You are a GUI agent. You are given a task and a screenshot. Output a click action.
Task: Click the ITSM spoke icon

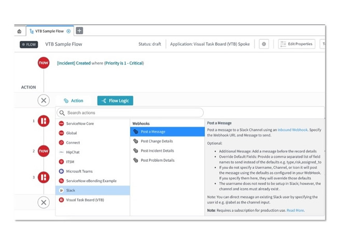[x=61, y=162]
